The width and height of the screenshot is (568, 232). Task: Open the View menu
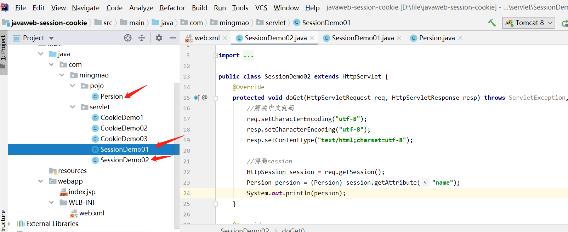click(x=58, y=8)
